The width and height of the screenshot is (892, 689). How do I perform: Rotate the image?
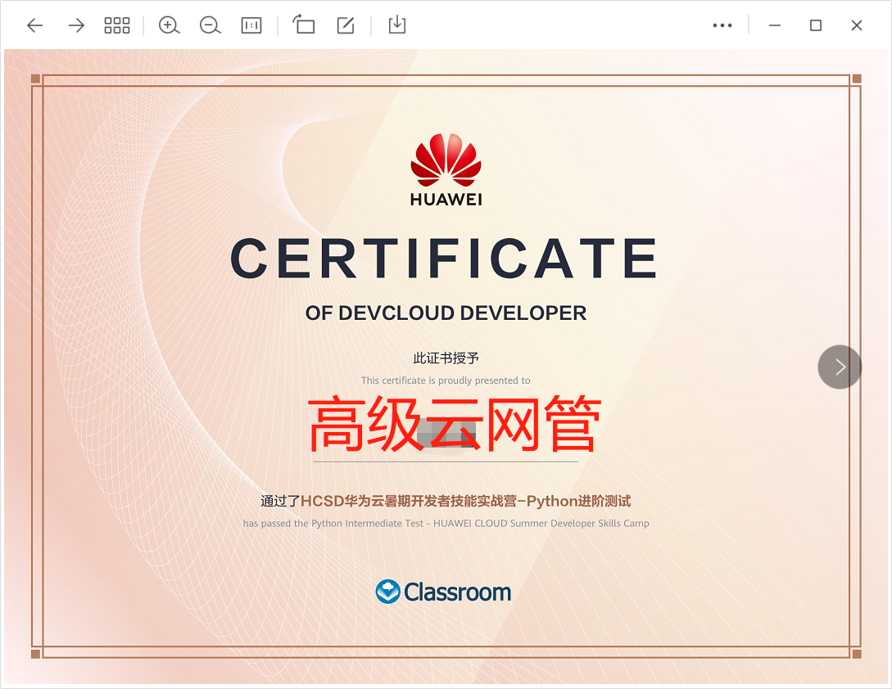pos(304,25)
